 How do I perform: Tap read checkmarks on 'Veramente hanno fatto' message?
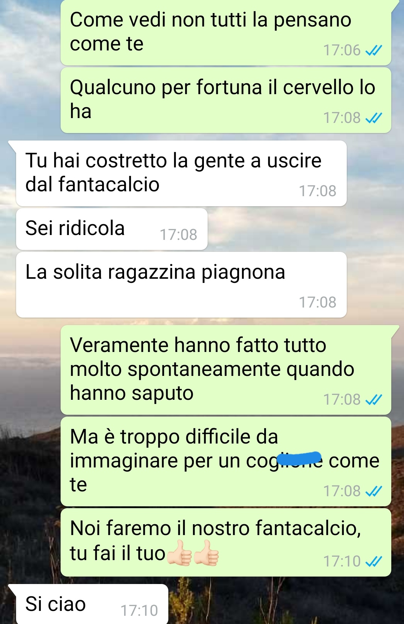(374, 399)
